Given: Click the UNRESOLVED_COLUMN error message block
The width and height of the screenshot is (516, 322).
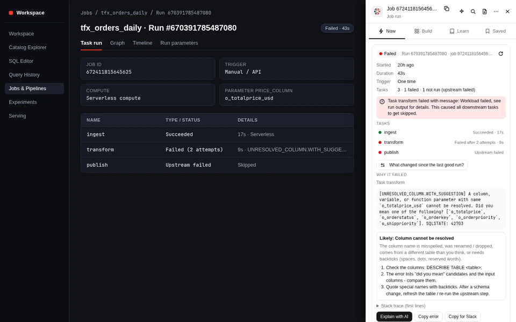Looking at the screenshot, I should 441,209.
